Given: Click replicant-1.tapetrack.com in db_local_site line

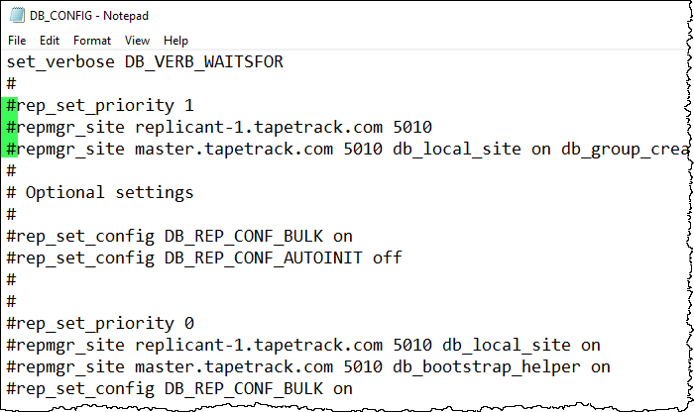Looking at the screenshot, I should [259, 345].
